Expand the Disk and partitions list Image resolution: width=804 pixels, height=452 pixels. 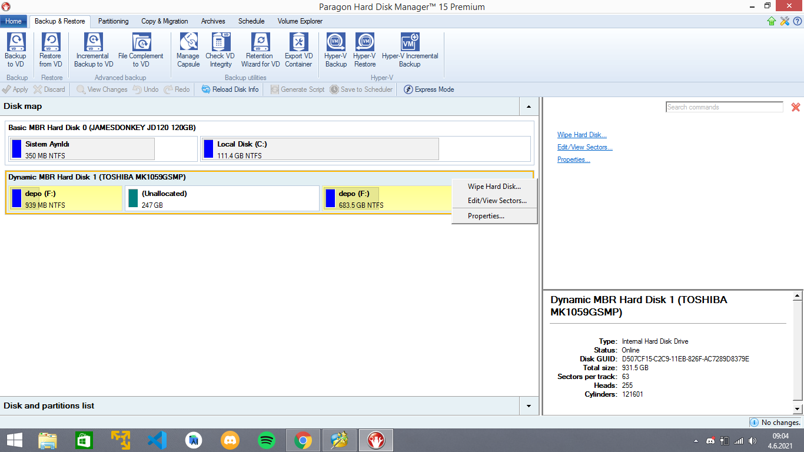(x=529, y=406)
